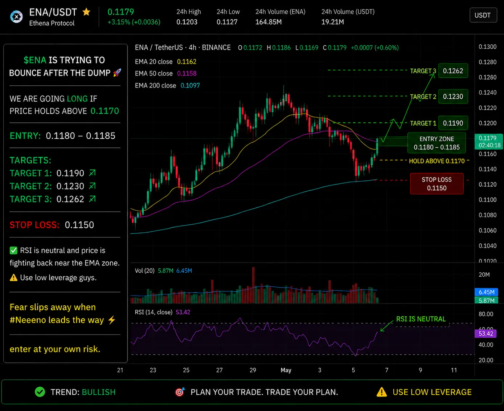The width and height of the screenshot is (504, 411).
Task: Click the TARGETS: heading in left panel
Action: pos(30,160)
